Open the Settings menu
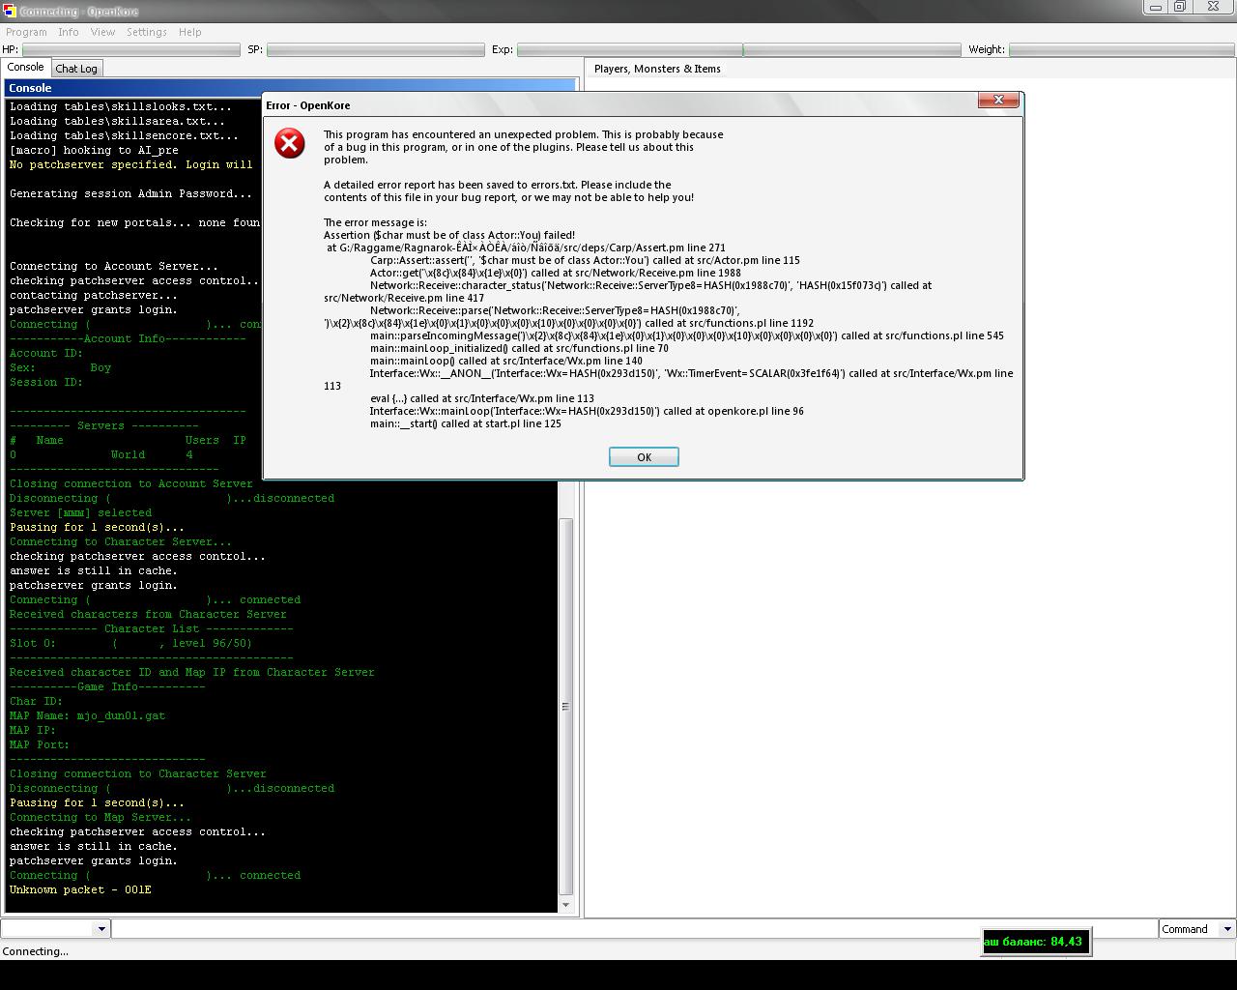Screen dimensions: 1237x990 click(x=147, y=32)
